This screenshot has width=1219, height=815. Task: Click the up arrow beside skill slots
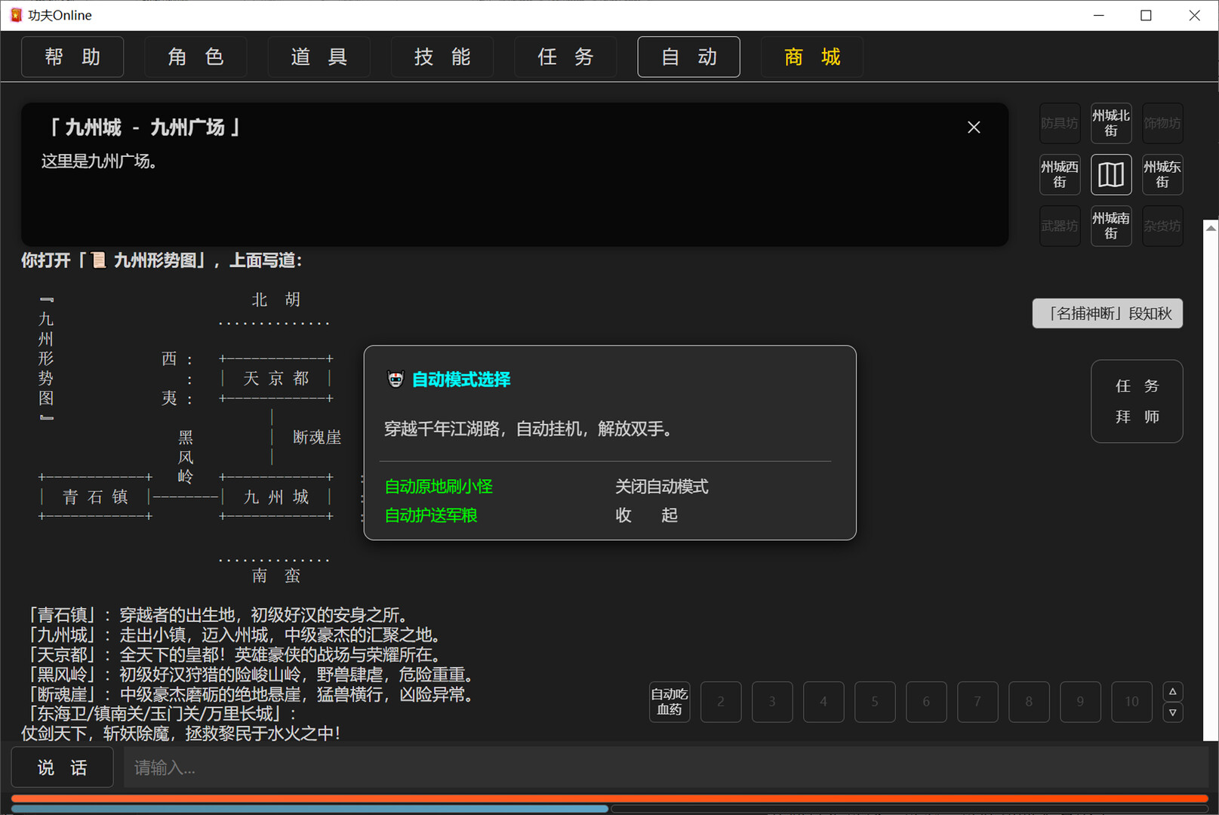point(1172,690)
